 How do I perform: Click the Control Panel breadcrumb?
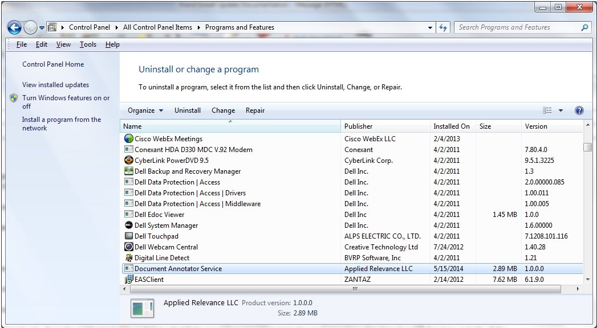(90, 27)
